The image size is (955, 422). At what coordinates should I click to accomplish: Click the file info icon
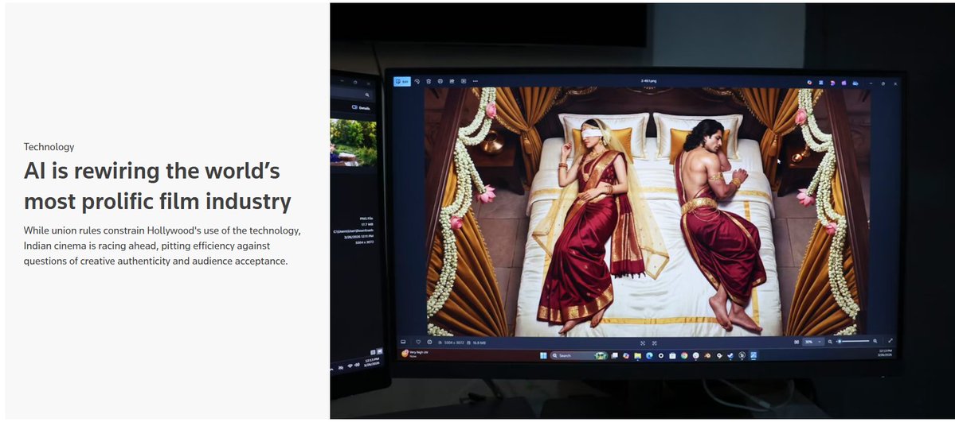[x=429, y=343]
